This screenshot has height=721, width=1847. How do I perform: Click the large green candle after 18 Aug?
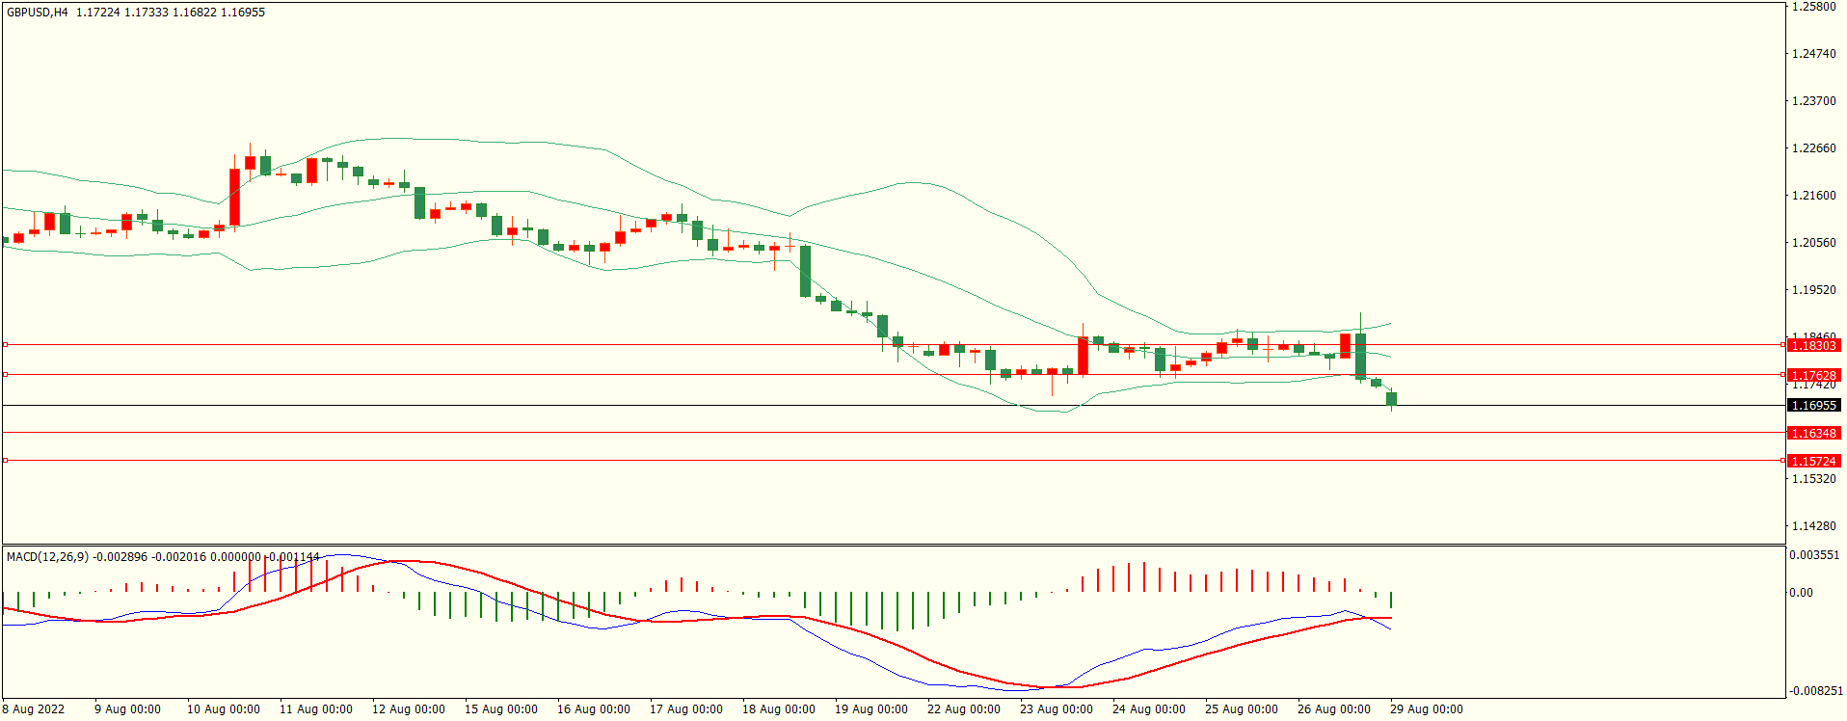[x=805, y=271]
